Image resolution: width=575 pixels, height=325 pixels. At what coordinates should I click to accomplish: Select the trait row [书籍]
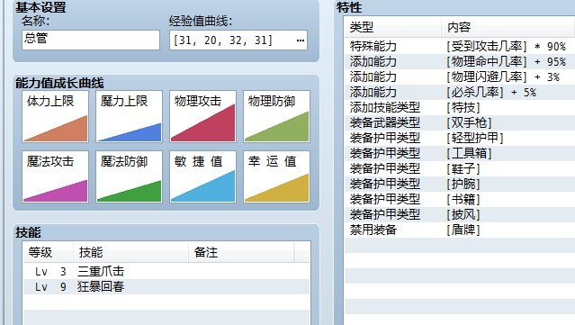click(x=460, y=199)
